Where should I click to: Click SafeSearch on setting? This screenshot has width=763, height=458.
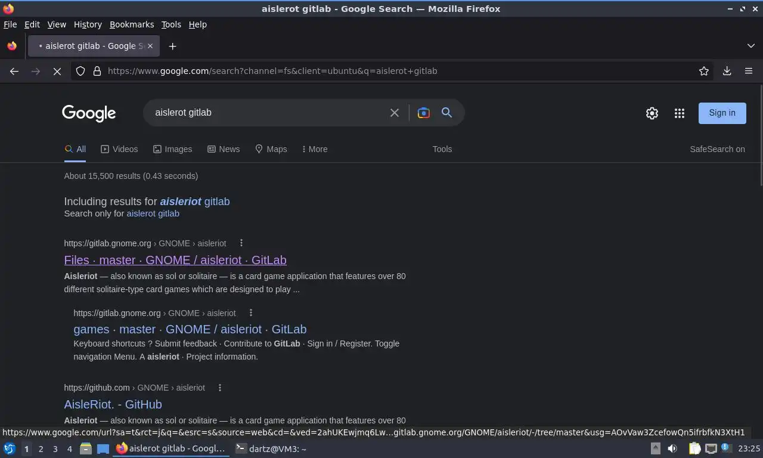718,149
